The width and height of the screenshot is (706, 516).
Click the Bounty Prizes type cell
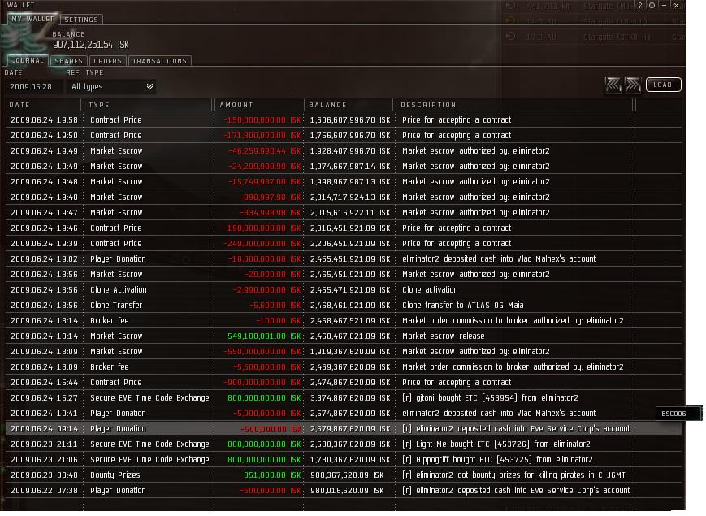[115, 475]
